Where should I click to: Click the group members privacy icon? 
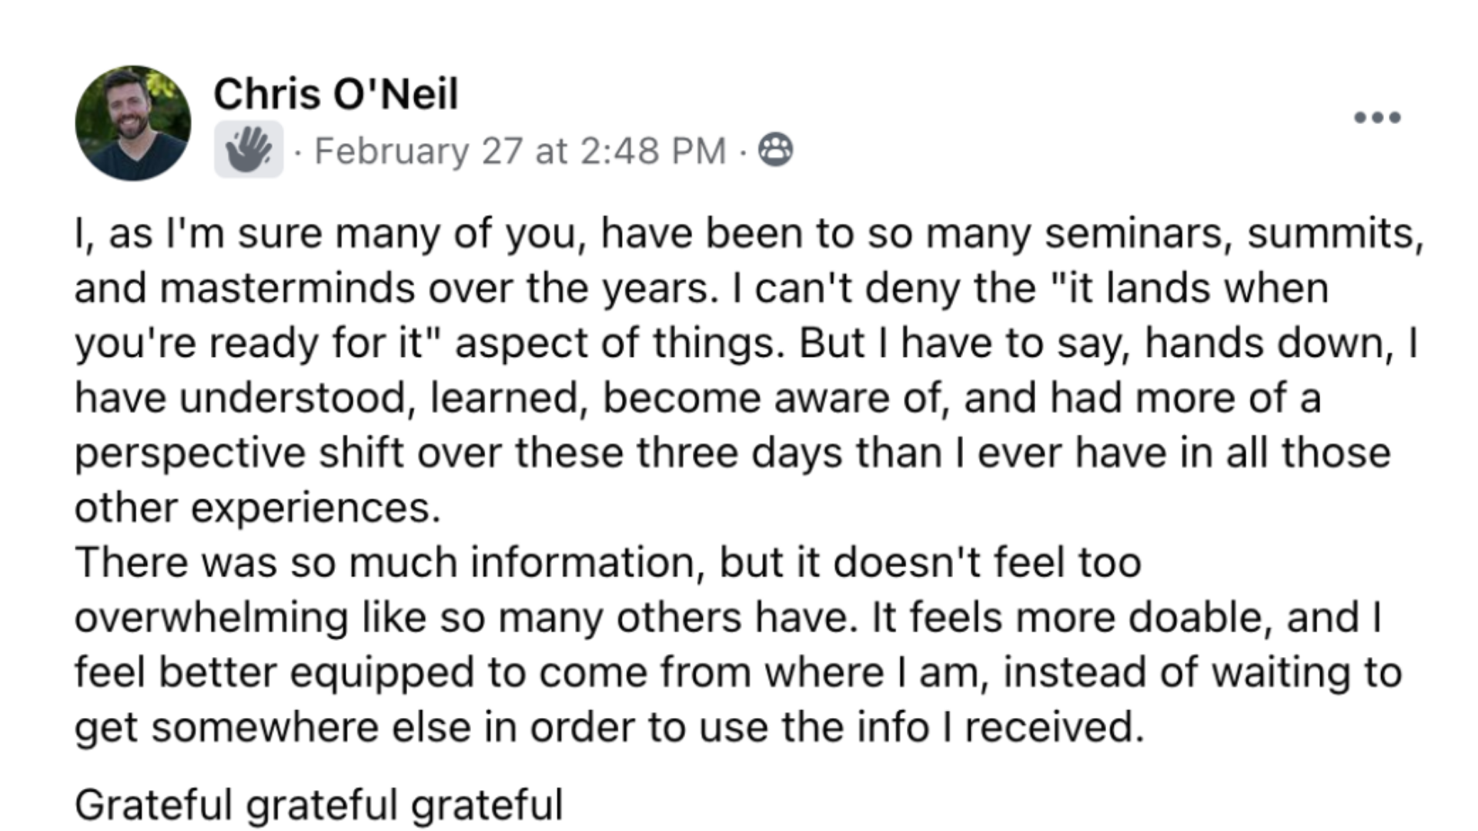click(x=776, y=150)
